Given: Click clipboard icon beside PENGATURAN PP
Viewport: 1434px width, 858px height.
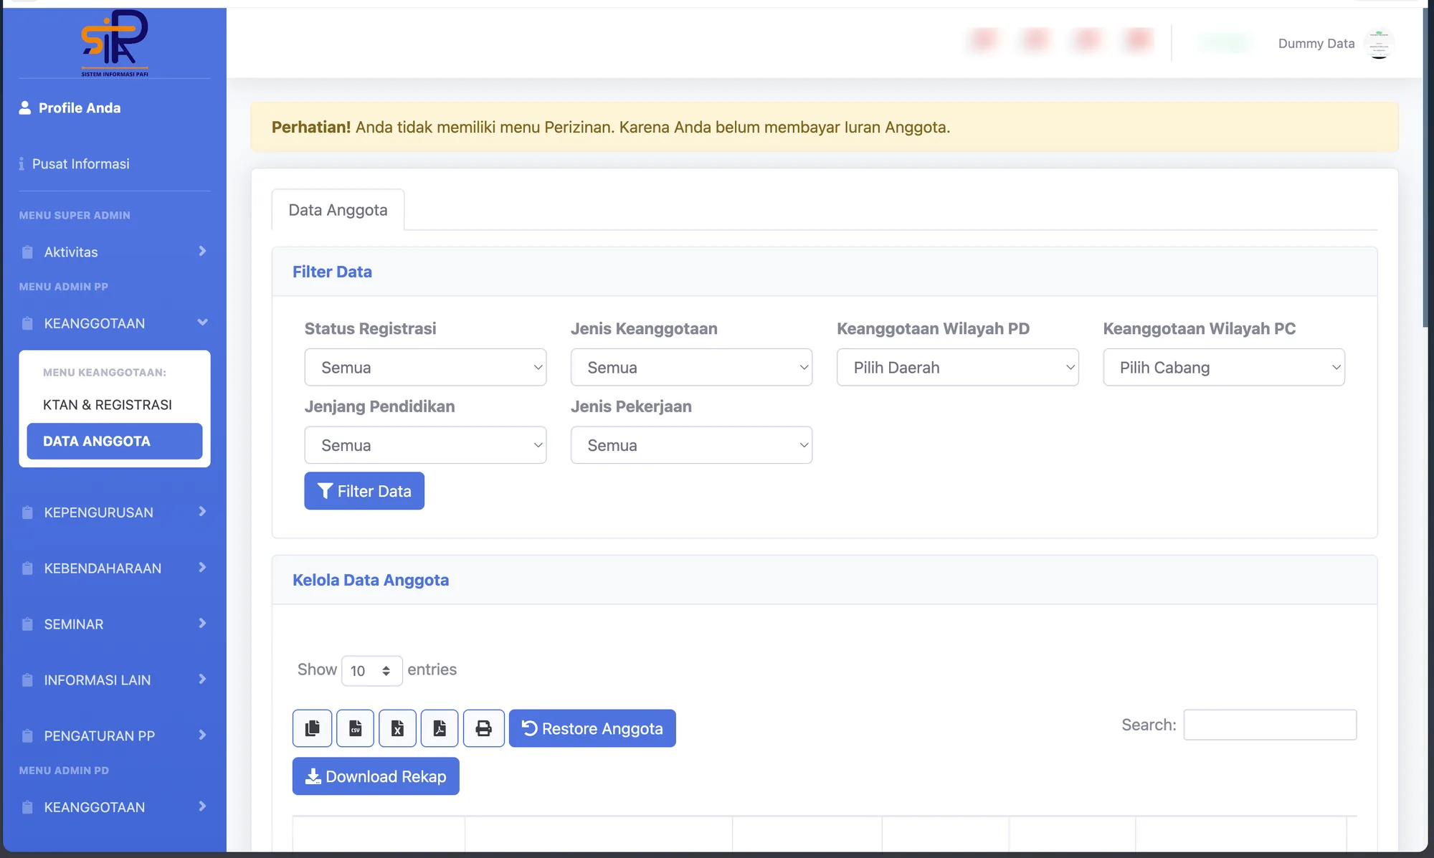Looking at the screenshot, I should (27, 736).
